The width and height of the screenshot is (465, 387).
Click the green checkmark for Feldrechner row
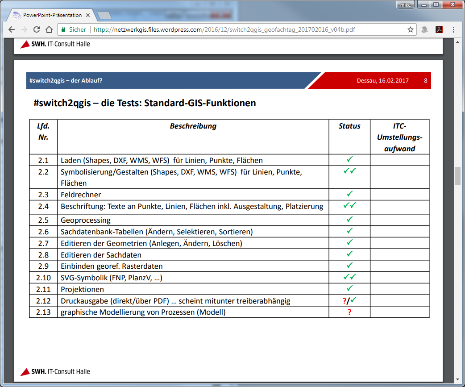(349, 194)
